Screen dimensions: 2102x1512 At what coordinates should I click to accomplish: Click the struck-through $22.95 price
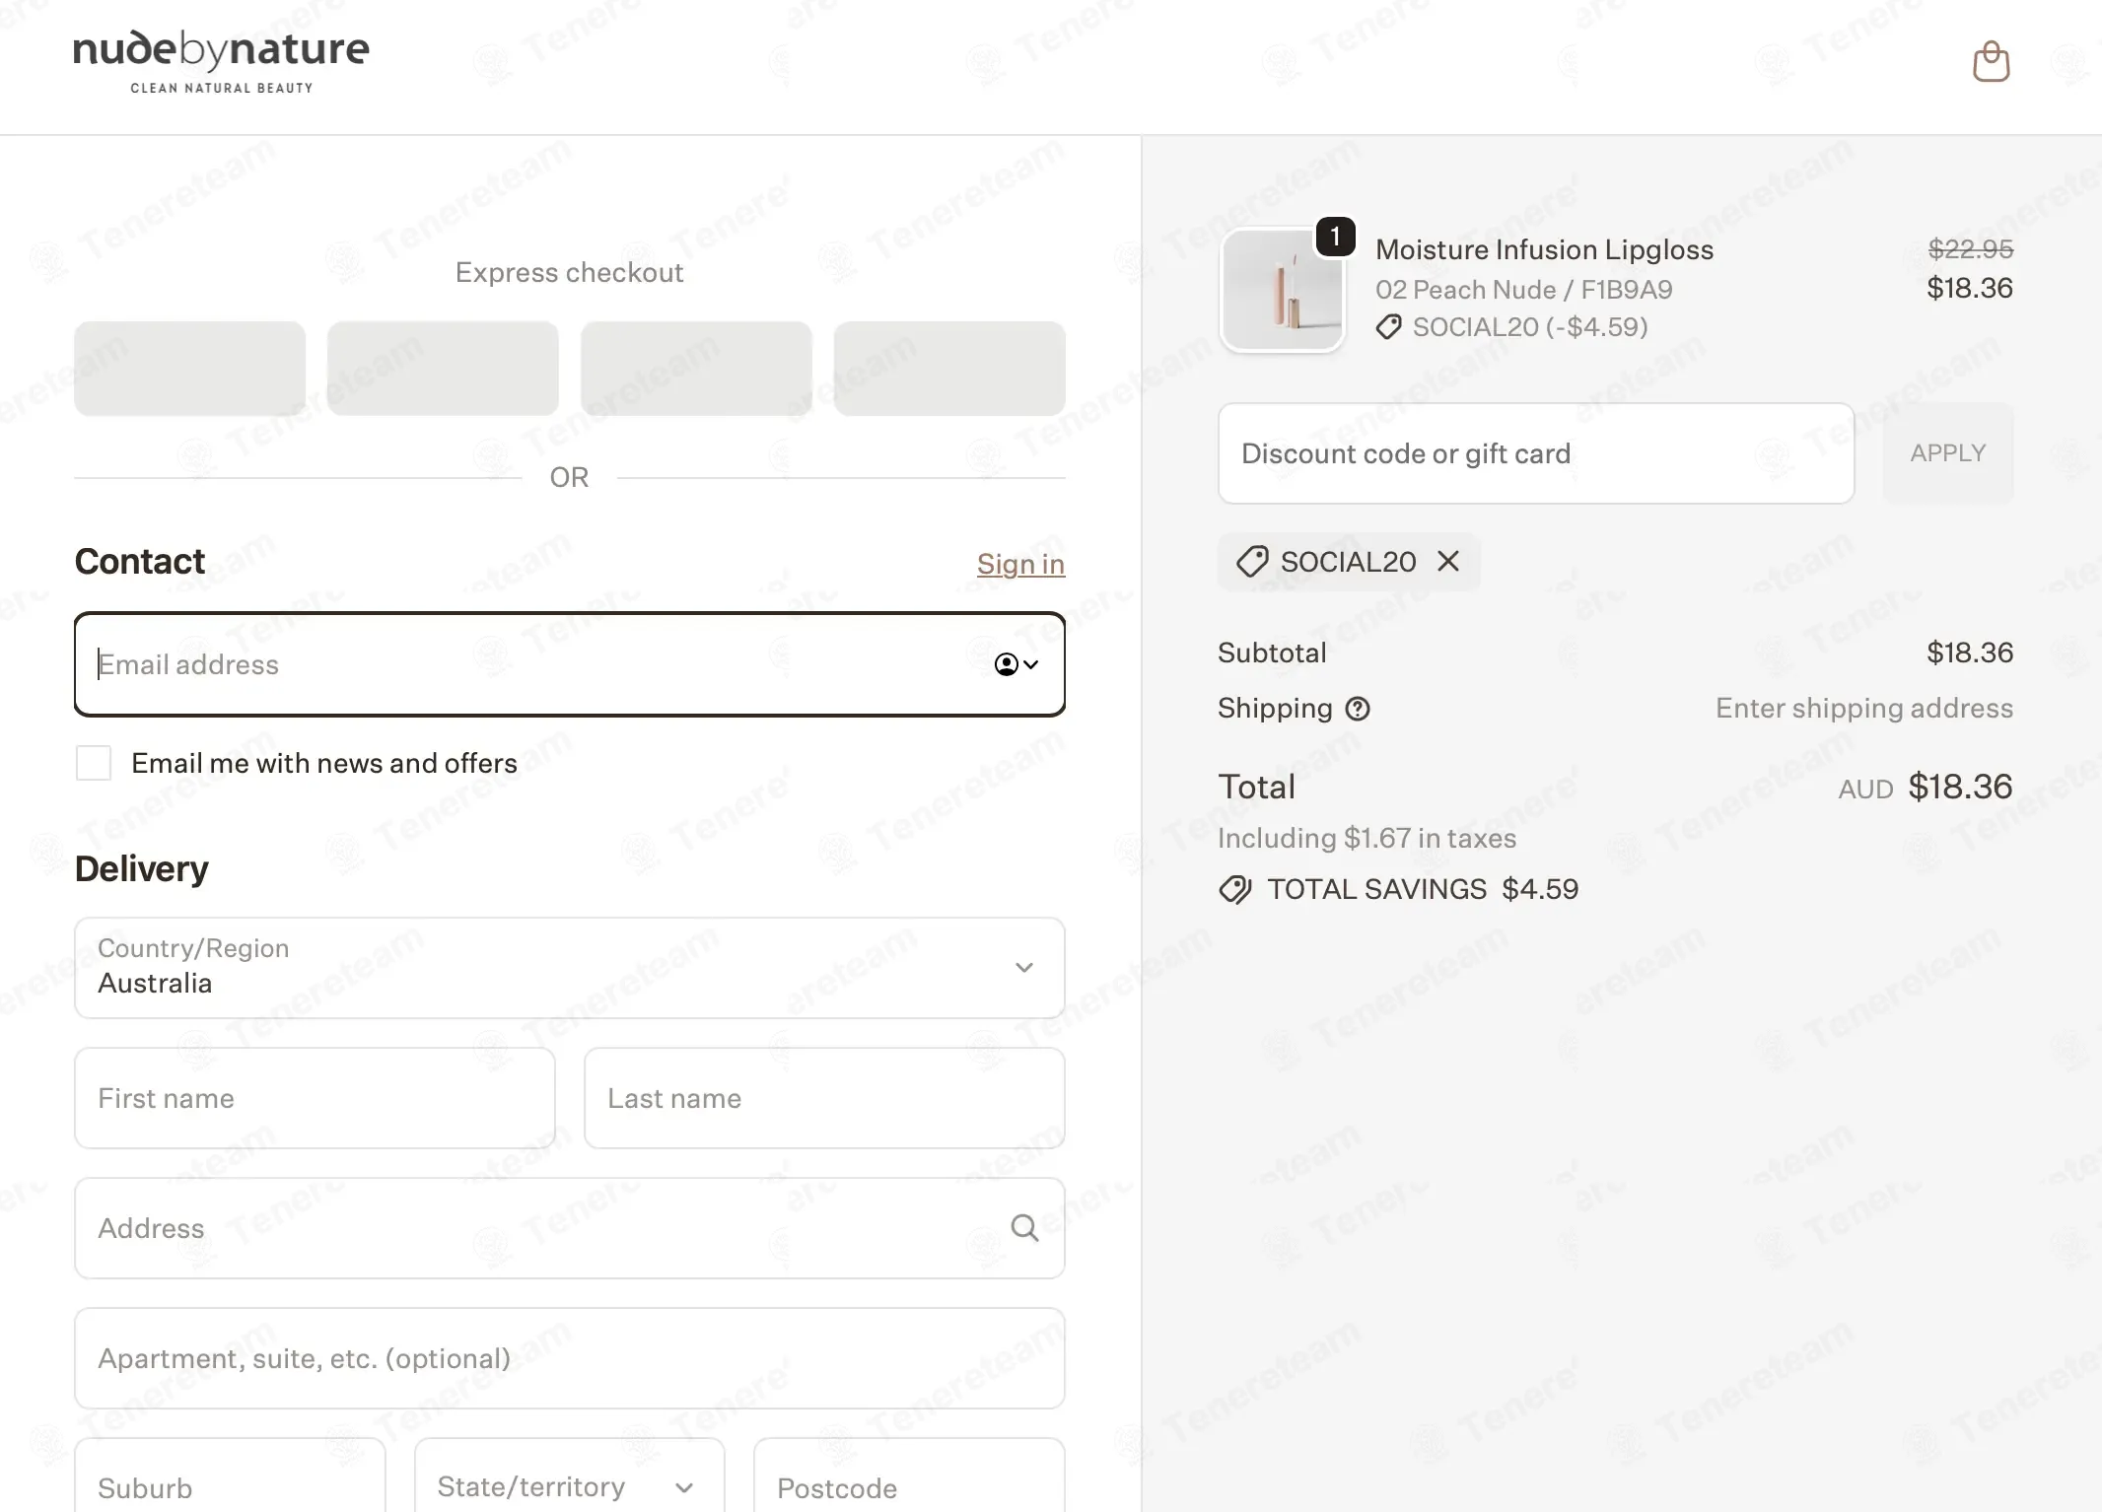pos(1971,249)
